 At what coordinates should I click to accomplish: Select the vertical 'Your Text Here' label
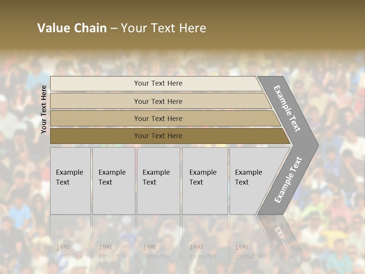[x=44, y=109]
